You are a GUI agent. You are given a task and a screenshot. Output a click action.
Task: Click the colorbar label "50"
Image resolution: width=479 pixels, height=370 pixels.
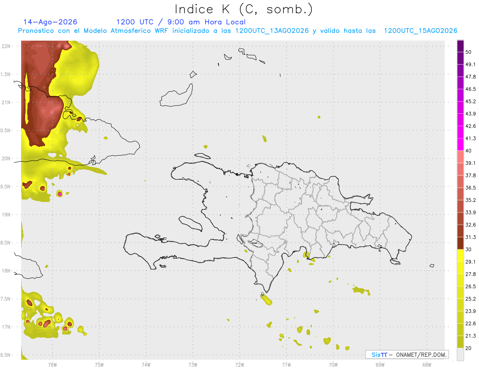[x=469, y=52]
